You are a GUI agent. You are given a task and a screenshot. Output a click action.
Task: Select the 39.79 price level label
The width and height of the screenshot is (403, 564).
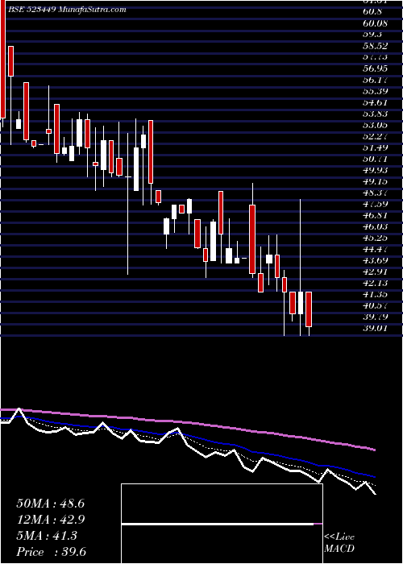[376, 317]
